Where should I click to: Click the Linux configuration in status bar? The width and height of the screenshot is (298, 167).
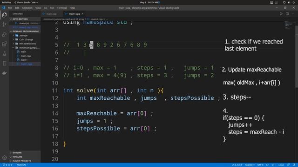pyautogui.click(x=281, y=165)
